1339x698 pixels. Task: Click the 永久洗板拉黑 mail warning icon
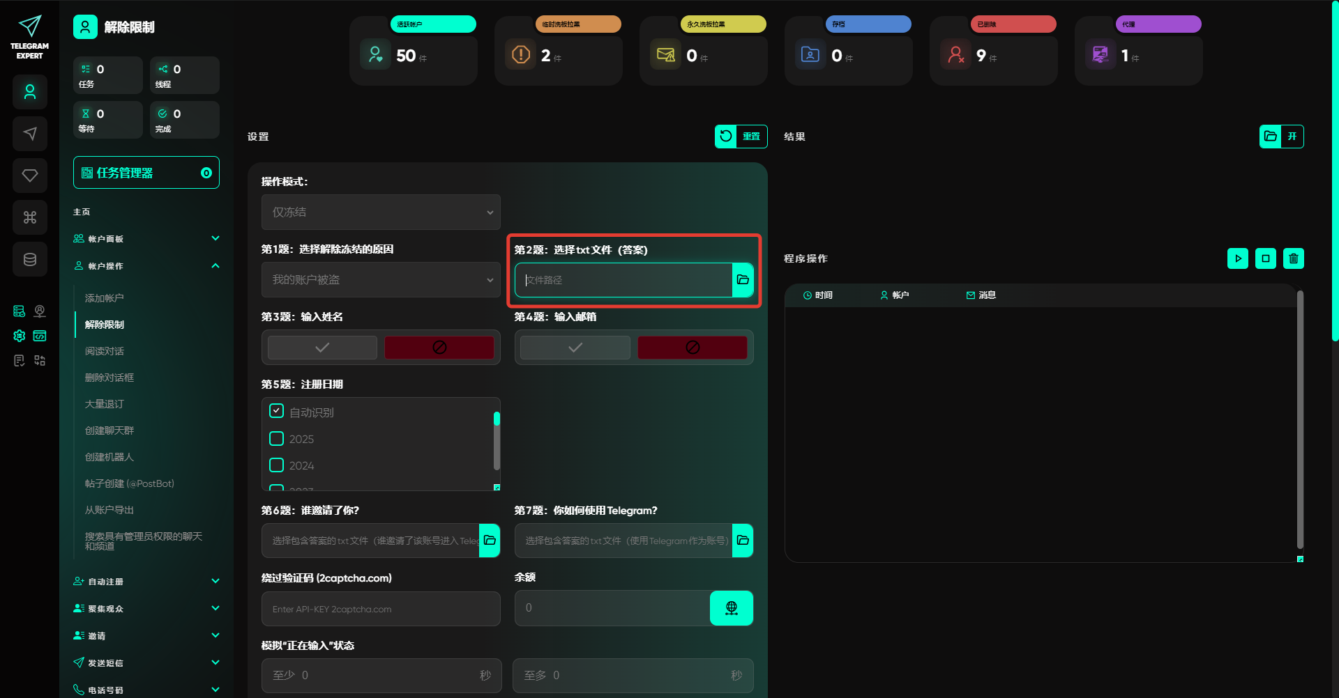pyautogui.click(x=665, y=54)
